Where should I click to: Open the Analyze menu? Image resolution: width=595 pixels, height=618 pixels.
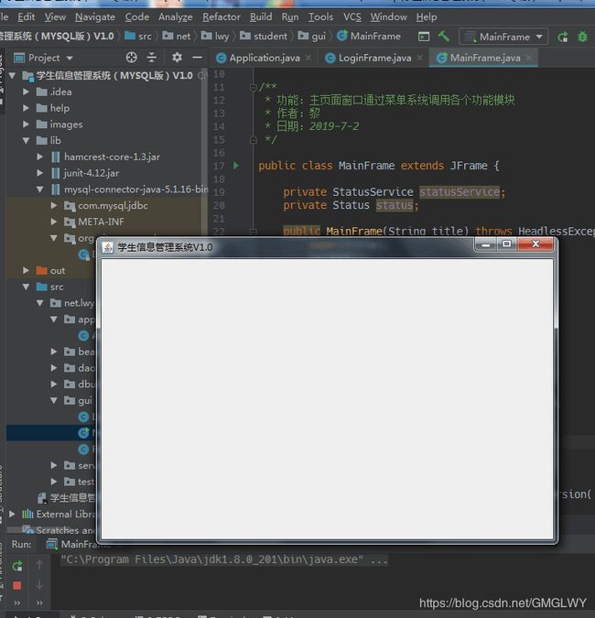click(176, 17)
